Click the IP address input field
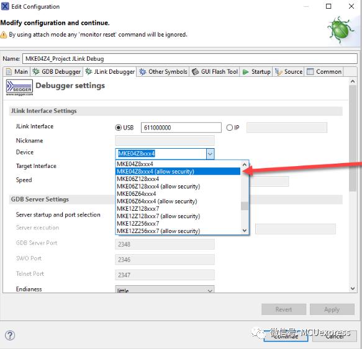Image resolution: width=362 pixels, height=349 pixels. 287,128
